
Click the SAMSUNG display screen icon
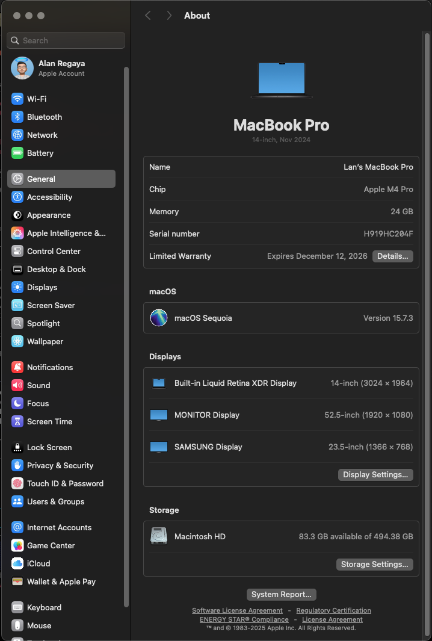point(159,447)
